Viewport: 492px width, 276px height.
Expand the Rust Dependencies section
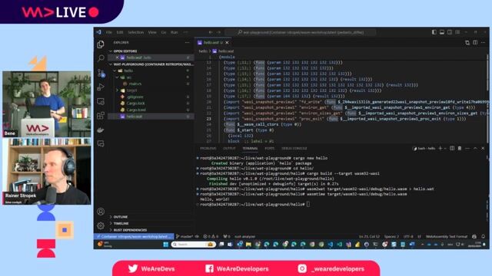click(130, 230)
